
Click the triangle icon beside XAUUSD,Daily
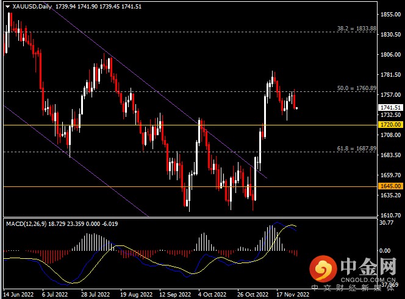(x=6, y=6)
